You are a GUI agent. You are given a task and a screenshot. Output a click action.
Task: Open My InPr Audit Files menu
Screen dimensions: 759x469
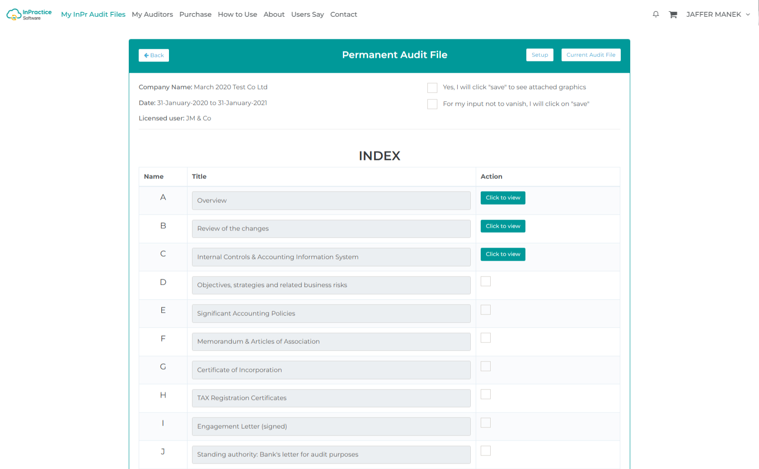pyautogui.click(x=93, y=14)
